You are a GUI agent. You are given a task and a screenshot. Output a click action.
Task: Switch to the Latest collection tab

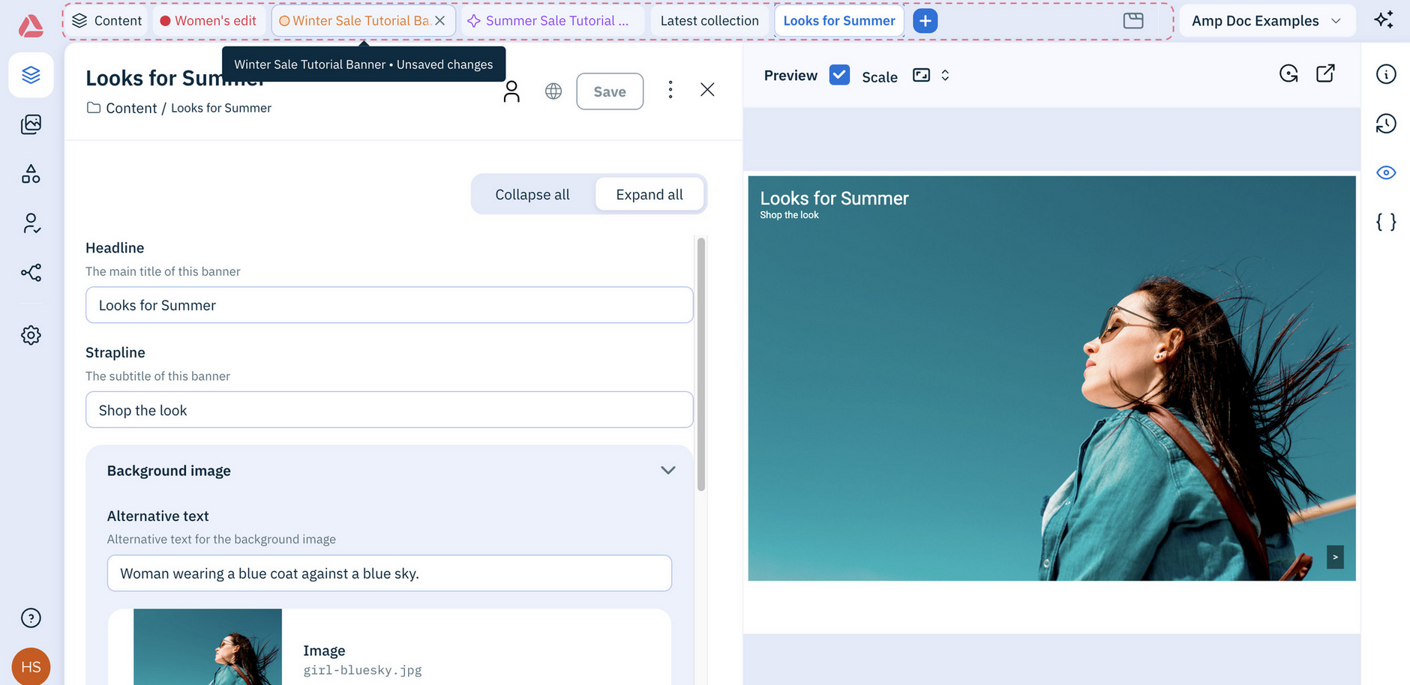709,21
